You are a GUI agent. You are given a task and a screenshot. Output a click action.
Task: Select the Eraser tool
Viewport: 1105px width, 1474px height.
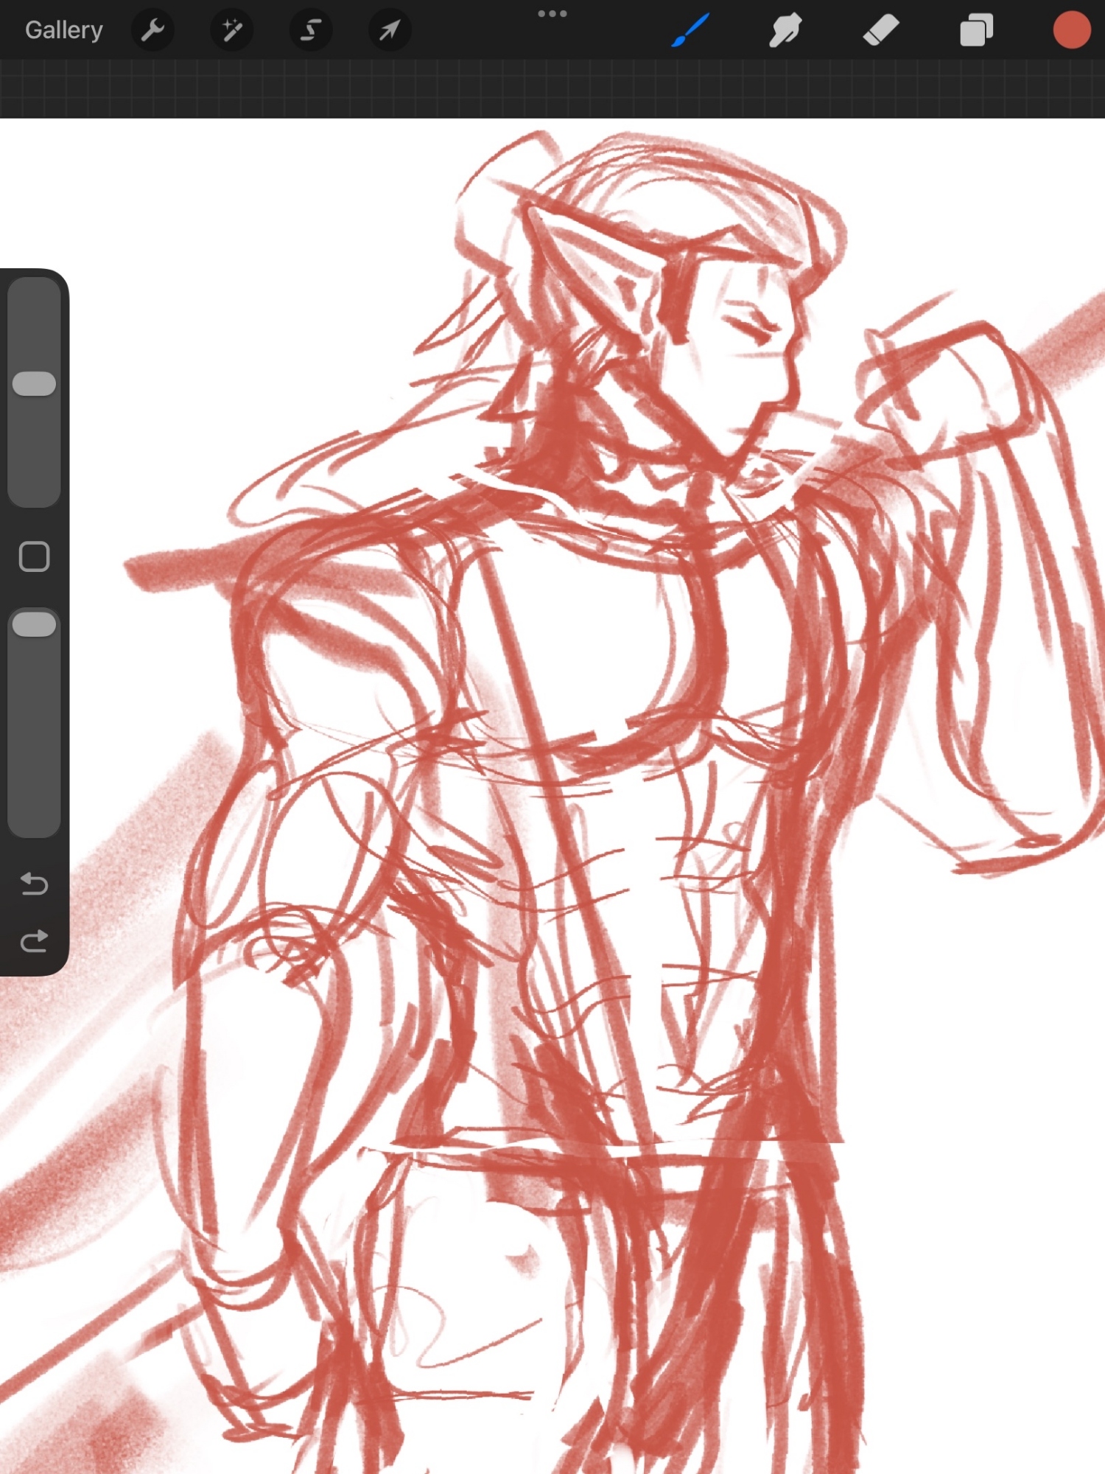pos(880,30)
